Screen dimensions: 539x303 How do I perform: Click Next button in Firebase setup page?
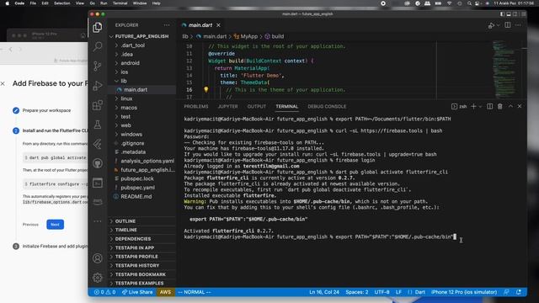pyautogui.click(x=55, y=225)
